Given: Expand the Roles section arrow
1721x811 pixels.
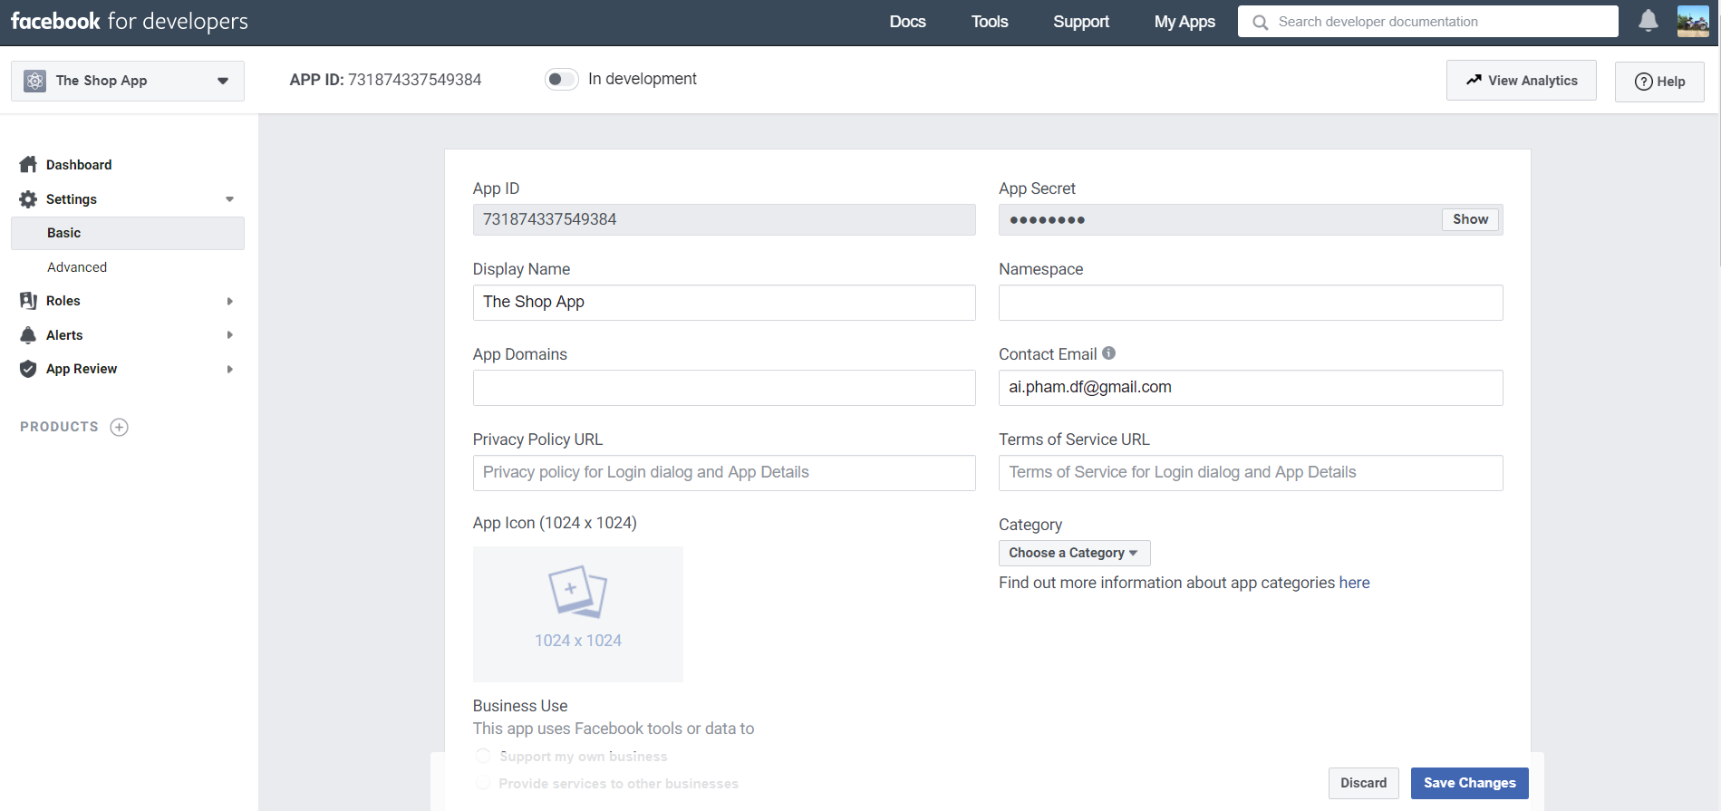Looking at the screenshot, I should coord(229,301).
